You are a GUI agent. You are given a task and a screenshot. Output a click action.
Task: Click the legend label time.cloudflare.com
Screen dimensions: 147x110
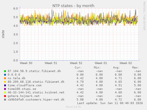click(x=25, y=85)
